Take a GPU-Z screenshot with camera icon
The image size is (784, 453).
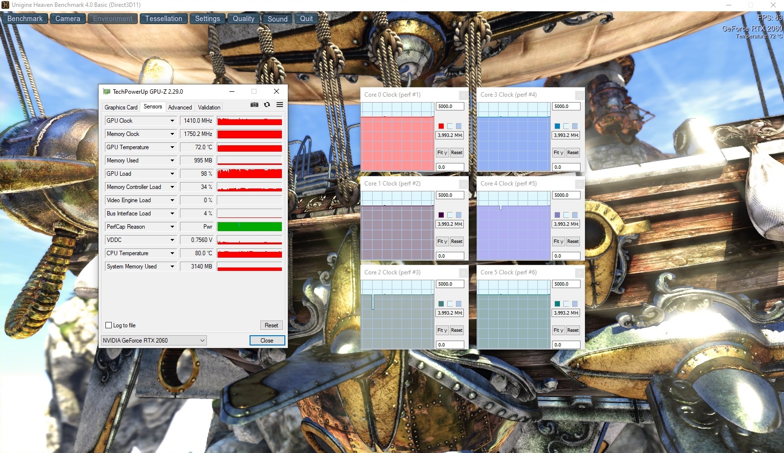[x=254, y=105]
